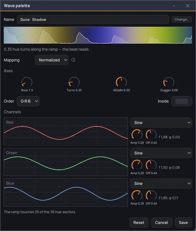Click the Blue channel Amp knob
The width and height of the screenshot is (196, 231).
coord(137,196)
